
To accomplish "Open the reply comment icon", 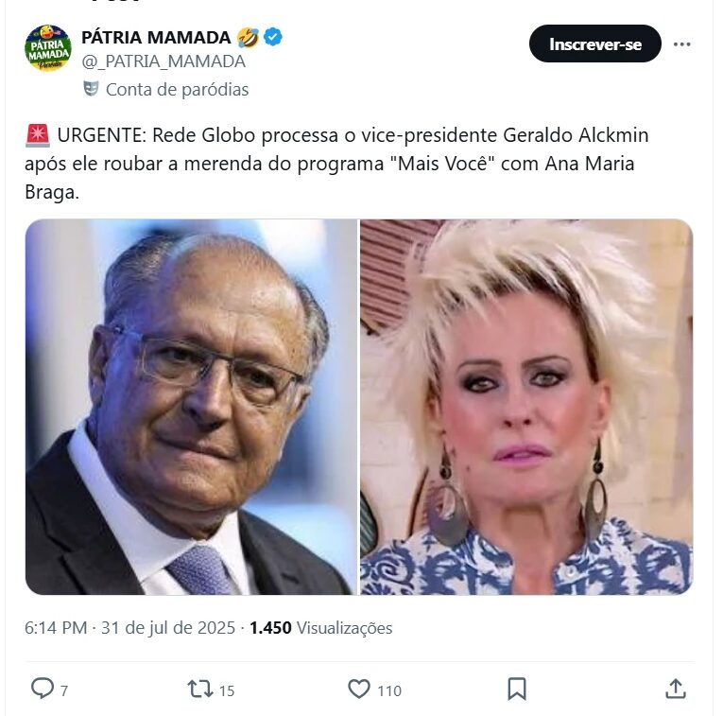I will tap(42, 689).
